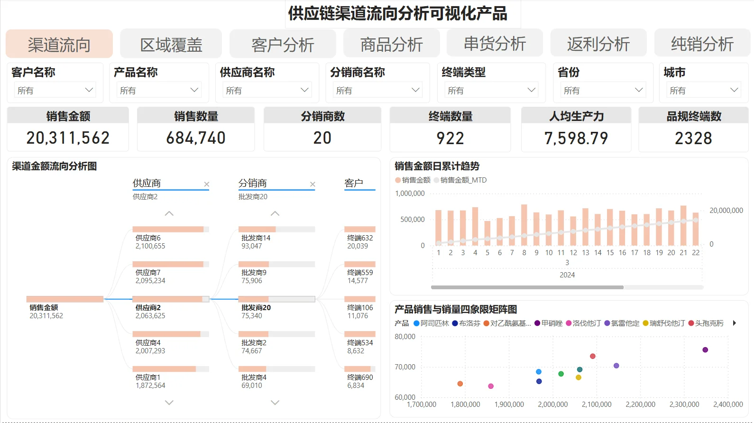Remove the 供应商 level with its X
Viewport: 754px width, 423px height.
pyautogui.click(x=206, y=184)
